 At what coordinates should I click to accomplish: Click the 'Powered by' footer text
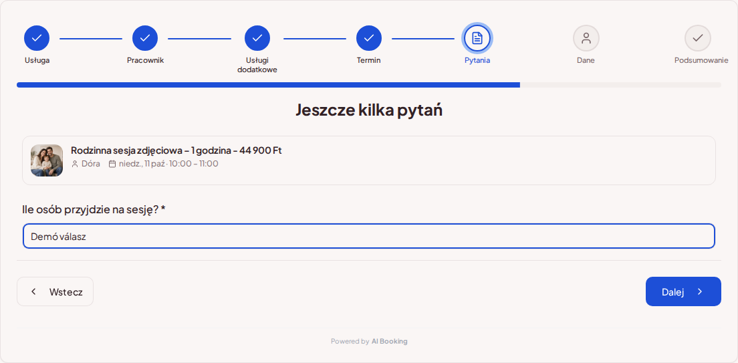(x=350, y=342)
